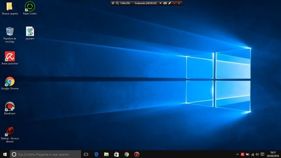
Task: Open the Windows Start menu
Action: pyautogui.click(x=5, y=154)
